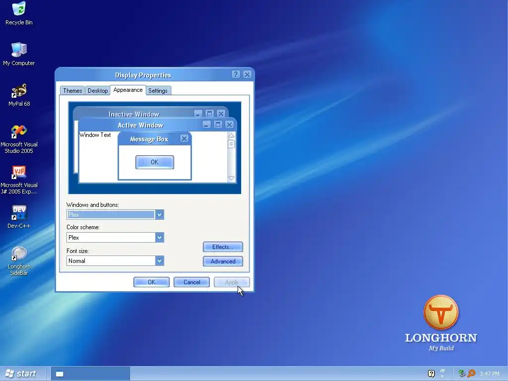The width and height of the screenshot is (508, 381).
Task: Switch to the Desktop tab
Action: 98,91
